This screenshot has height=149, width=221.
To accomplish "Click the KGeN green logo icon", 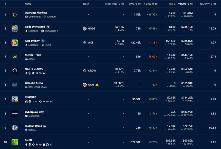I will click(15, 142).
